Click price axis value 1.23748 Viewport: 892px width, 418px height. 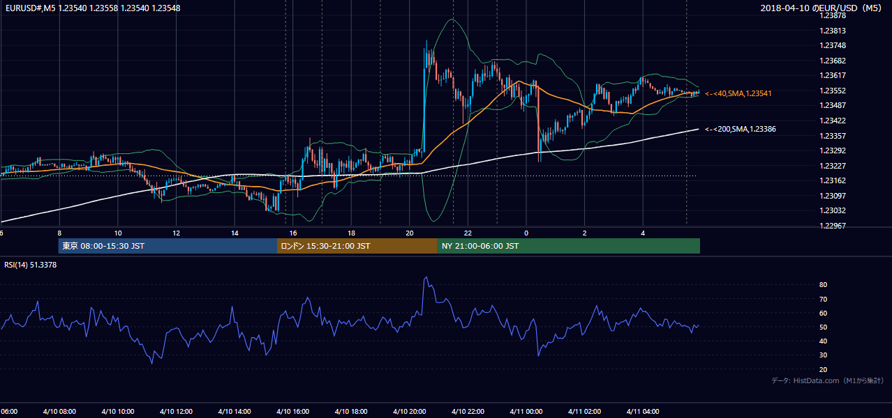[833, 46]
